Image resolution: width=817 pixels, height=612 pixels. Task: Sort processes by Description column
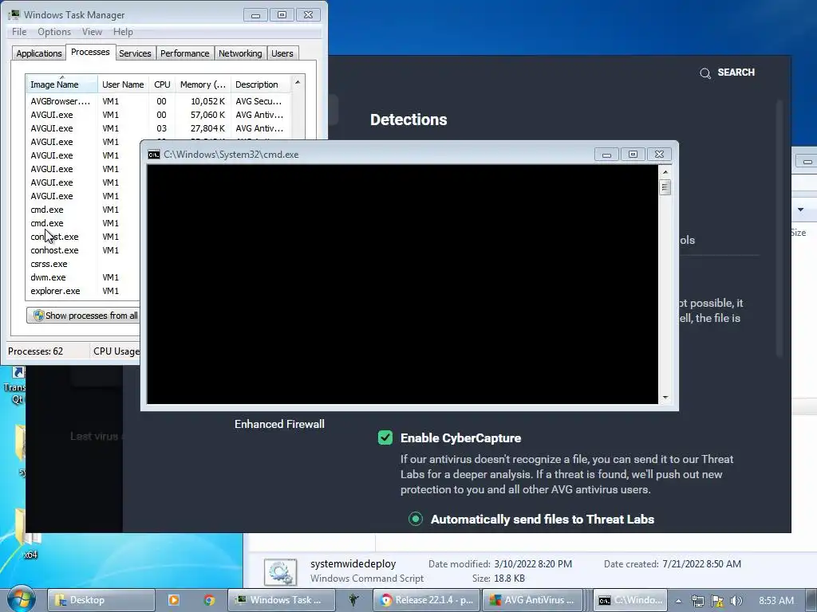[260, 84]
